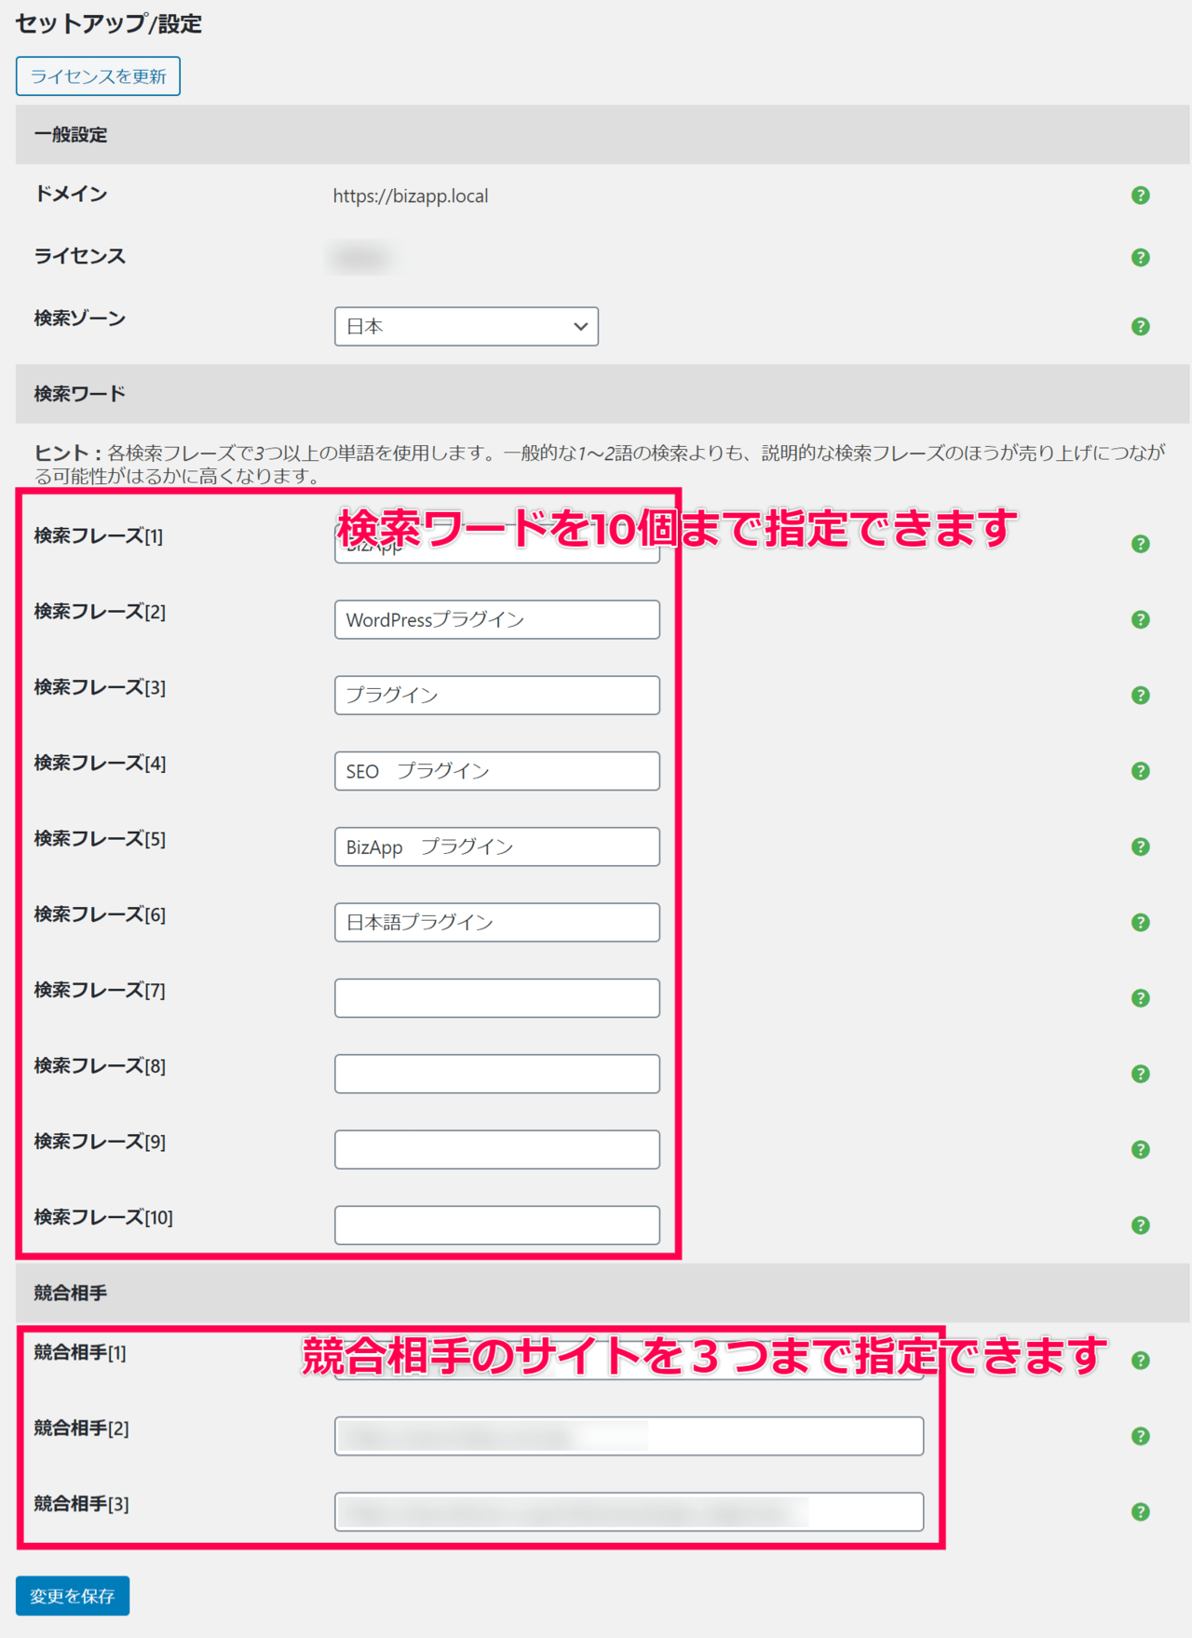Open help icon for 検索フレーズ[9]

point(1140,1150)
